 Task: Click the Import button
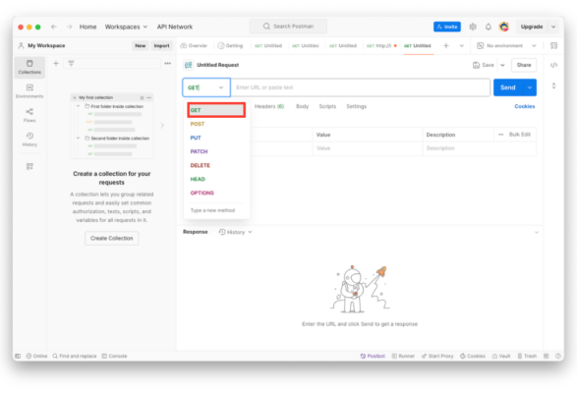(162, 45)
